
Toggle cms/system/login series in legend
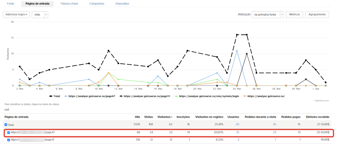[209, 96]
